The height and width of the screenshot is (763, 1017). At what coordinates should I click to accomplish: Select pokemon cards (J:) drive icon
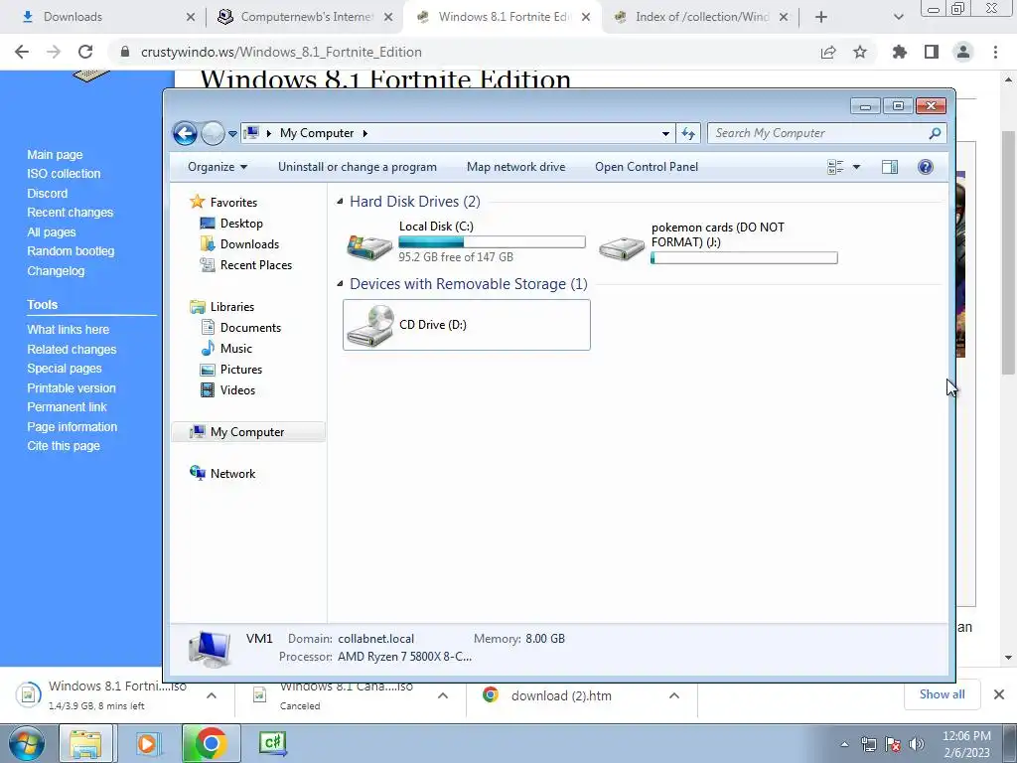[622, 247]
